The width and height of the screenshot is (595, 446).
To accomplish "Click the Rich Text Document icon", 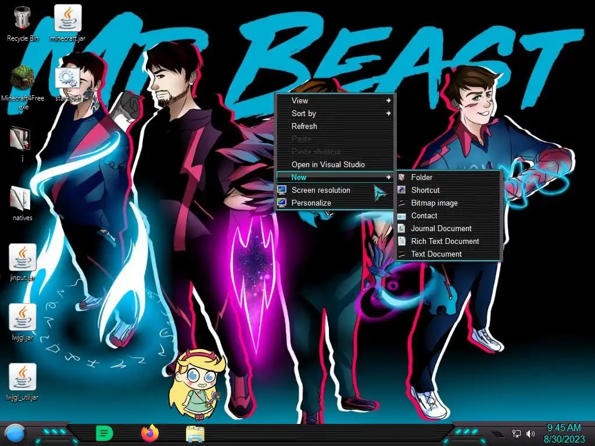I will (402, 241).
